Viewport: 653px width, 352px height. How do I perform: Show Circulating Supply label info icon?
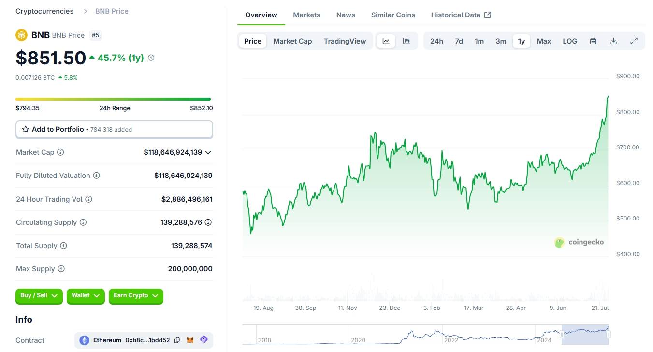pyautogui.click(x=83, y=222)
